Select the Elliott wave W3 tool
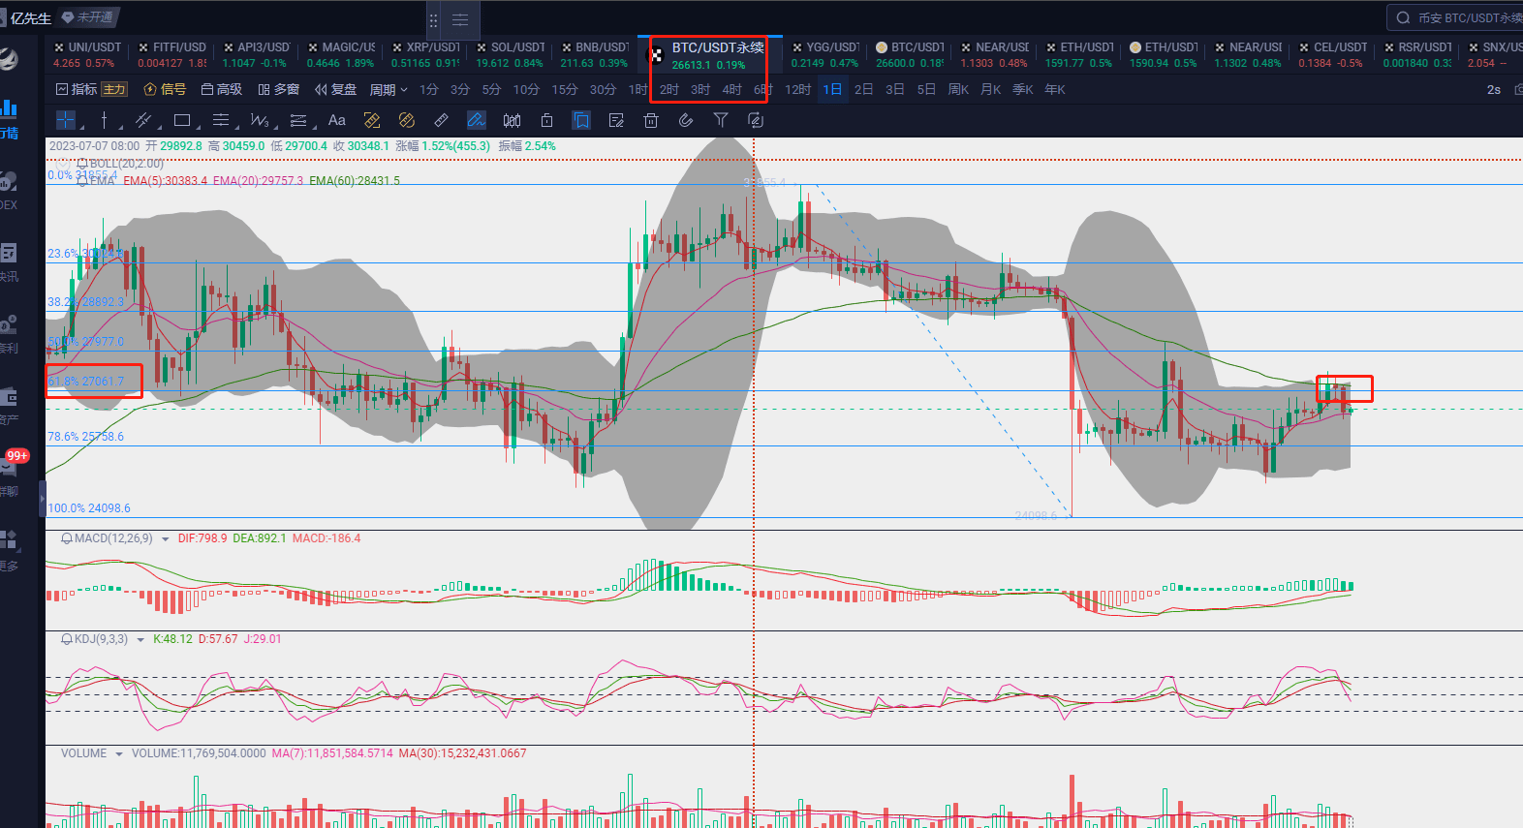Viewport: 1523px width, 828px height. 260,120
